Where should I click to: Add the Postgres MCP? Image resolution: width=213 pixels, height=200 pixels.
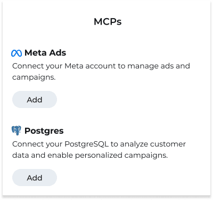pyautogui.click(x=35, y=178)
